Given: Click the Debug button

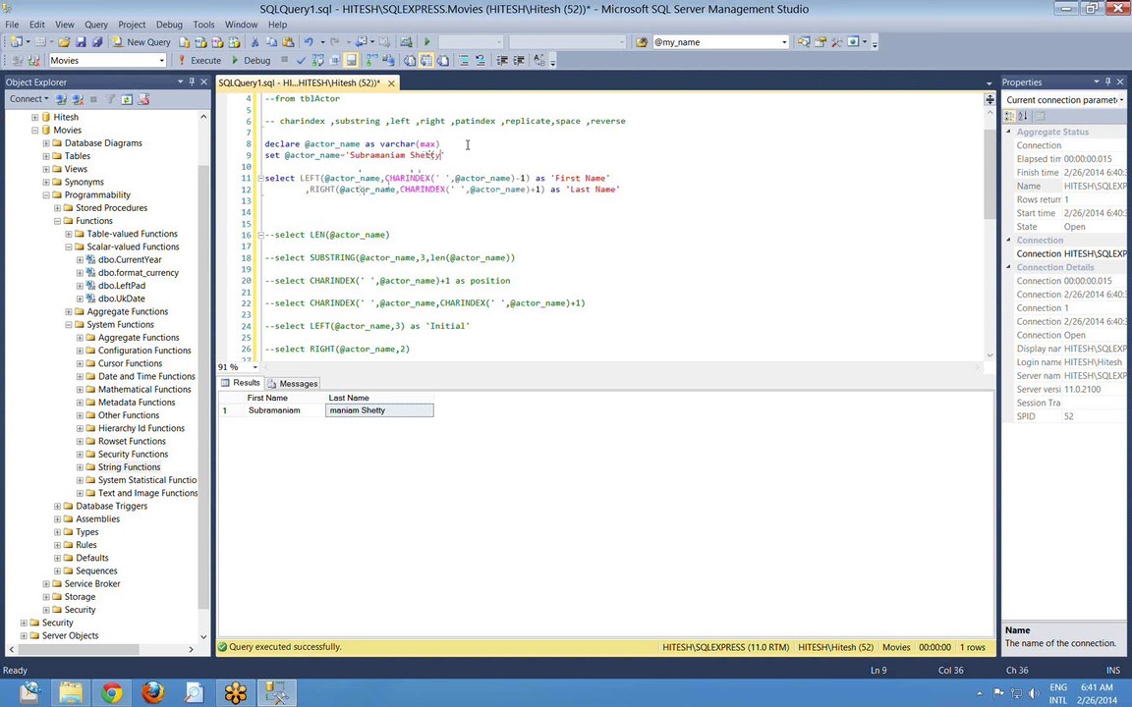Looking at the screenshot, I should 251,61.
